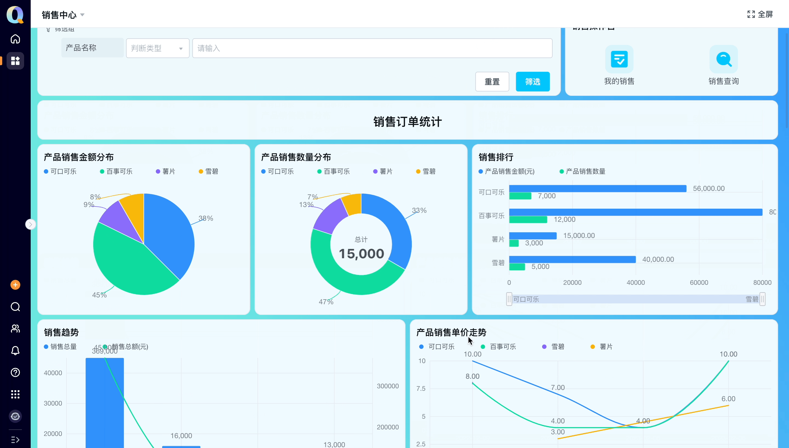Click the blue 56,000.00 可口可乐 bar
Image resolution: width=789 pixels, height=448 pixels.
(x=598, y=188)
